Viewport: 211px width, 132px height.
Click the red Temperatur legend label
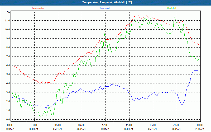point(38,8)
